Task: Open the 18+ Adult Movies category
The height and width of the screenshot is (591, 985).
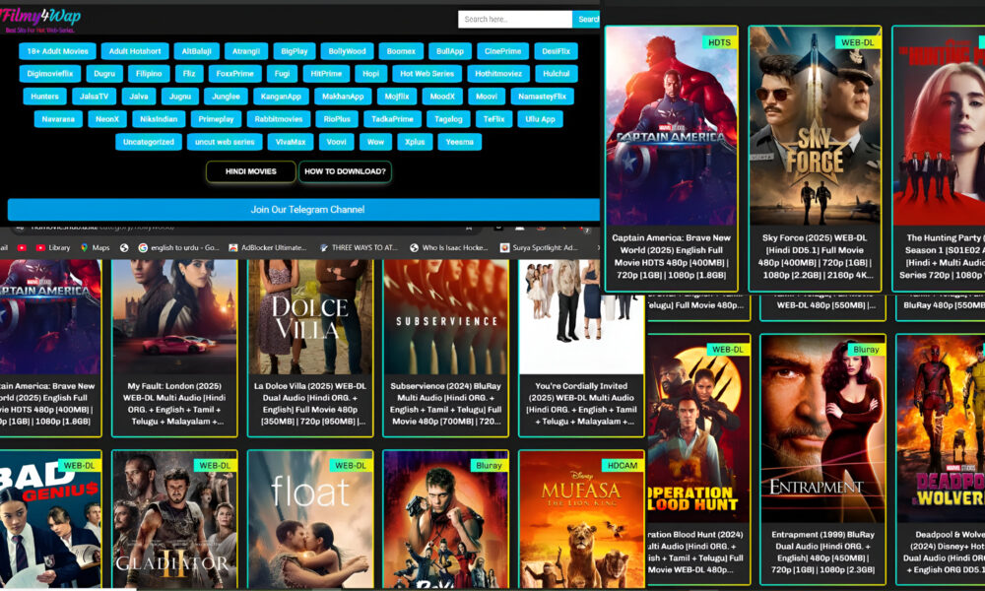Action: (57, 51)
